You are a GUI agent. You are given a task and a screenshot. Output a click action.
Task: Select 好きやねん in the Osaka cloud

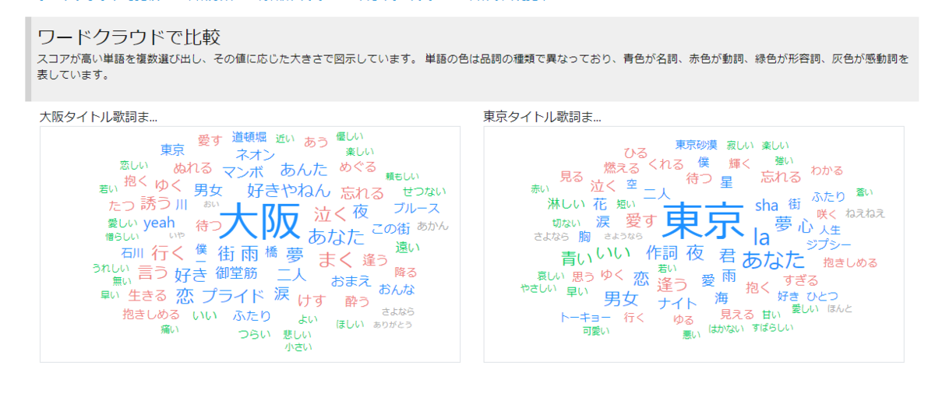289,189
